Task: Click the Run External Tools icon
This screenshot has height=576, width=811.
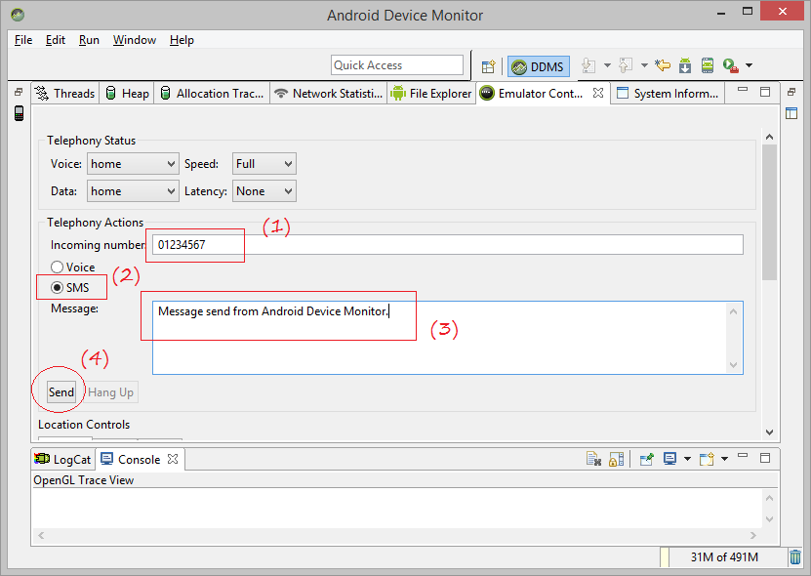Action: (730, 65)
